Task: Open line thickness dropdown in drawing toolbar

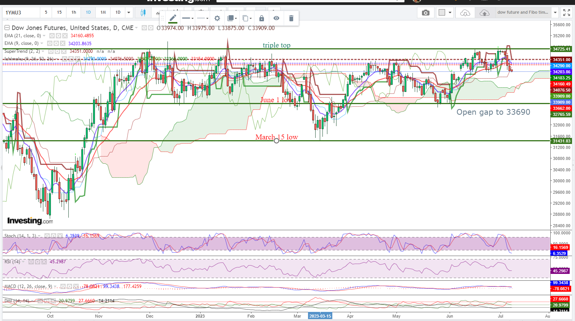Action: point(188,18)
